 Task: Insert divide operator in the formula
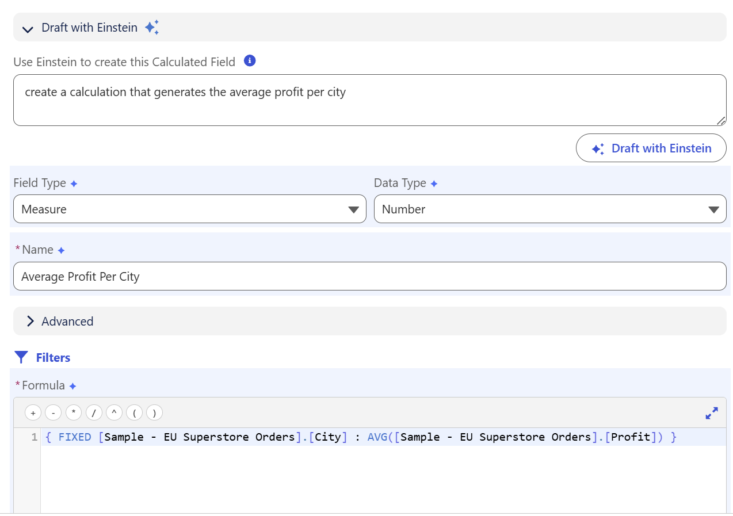(x=94, y=412)
